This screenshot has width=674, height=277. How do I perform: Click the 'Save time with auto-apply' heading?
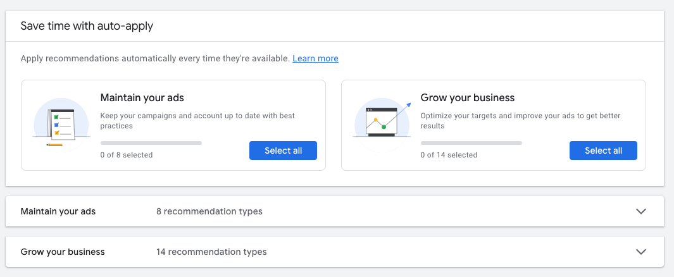(x=87, y=26)
